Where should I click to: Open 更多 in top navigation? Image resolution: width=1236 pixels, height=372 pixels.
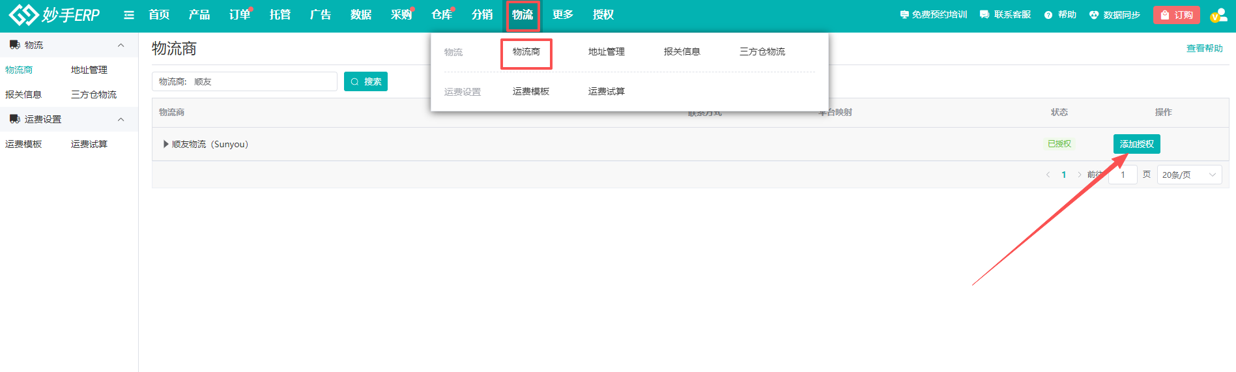[563, 14]
